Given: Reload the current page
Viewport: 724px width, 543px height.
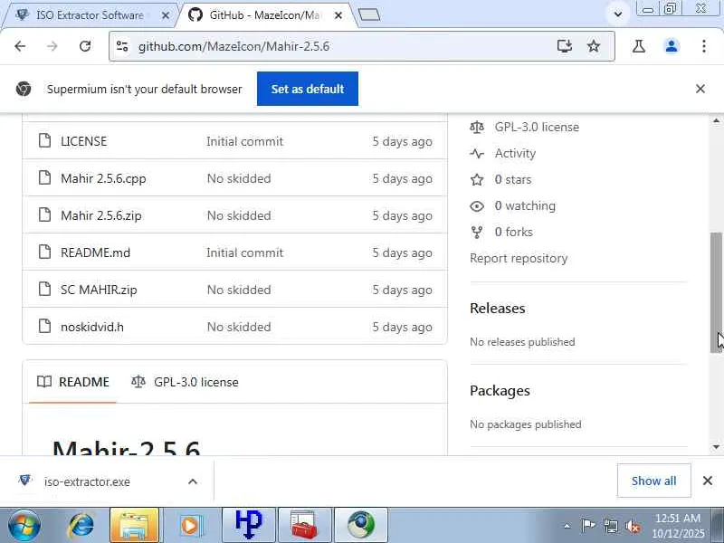Looking at the screenshot, I should [x=84, y=46].
